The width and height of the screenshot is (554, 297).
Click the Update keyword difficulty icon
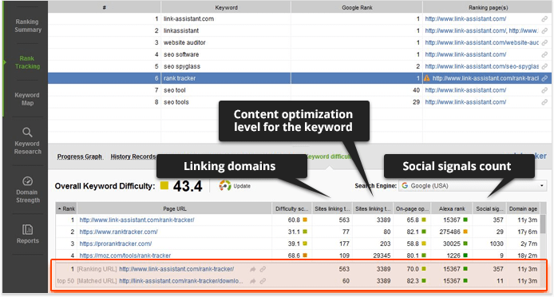click(224, 185)
